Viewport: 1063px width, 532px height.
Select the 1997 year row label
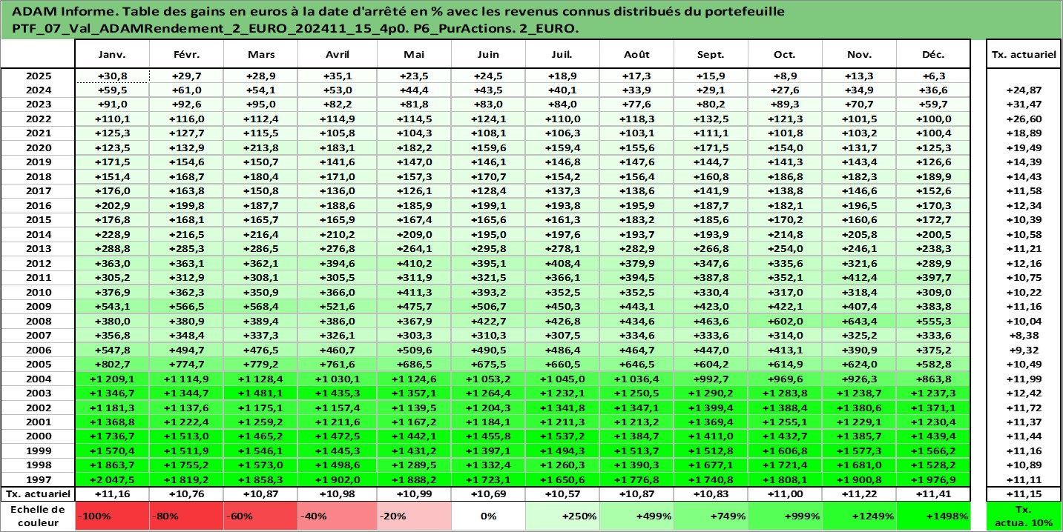click(38, 479)
